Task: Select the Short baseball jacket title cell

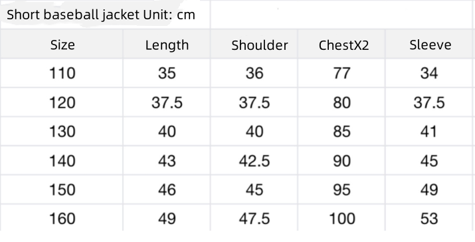Action: pyautogui.click(x=105, y=15)
